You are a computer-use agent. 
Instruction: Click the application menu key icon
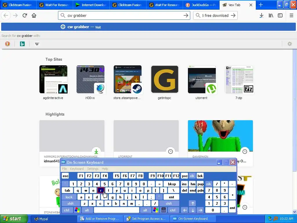click(x=164, y=210)
